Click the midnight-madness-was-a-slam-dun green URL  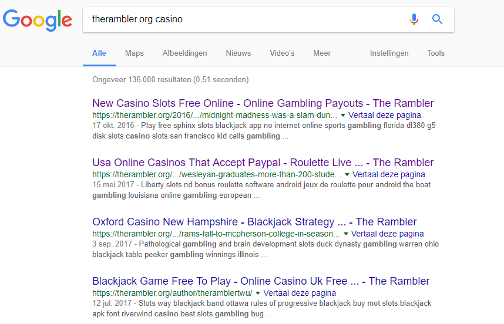coord(215,115)
